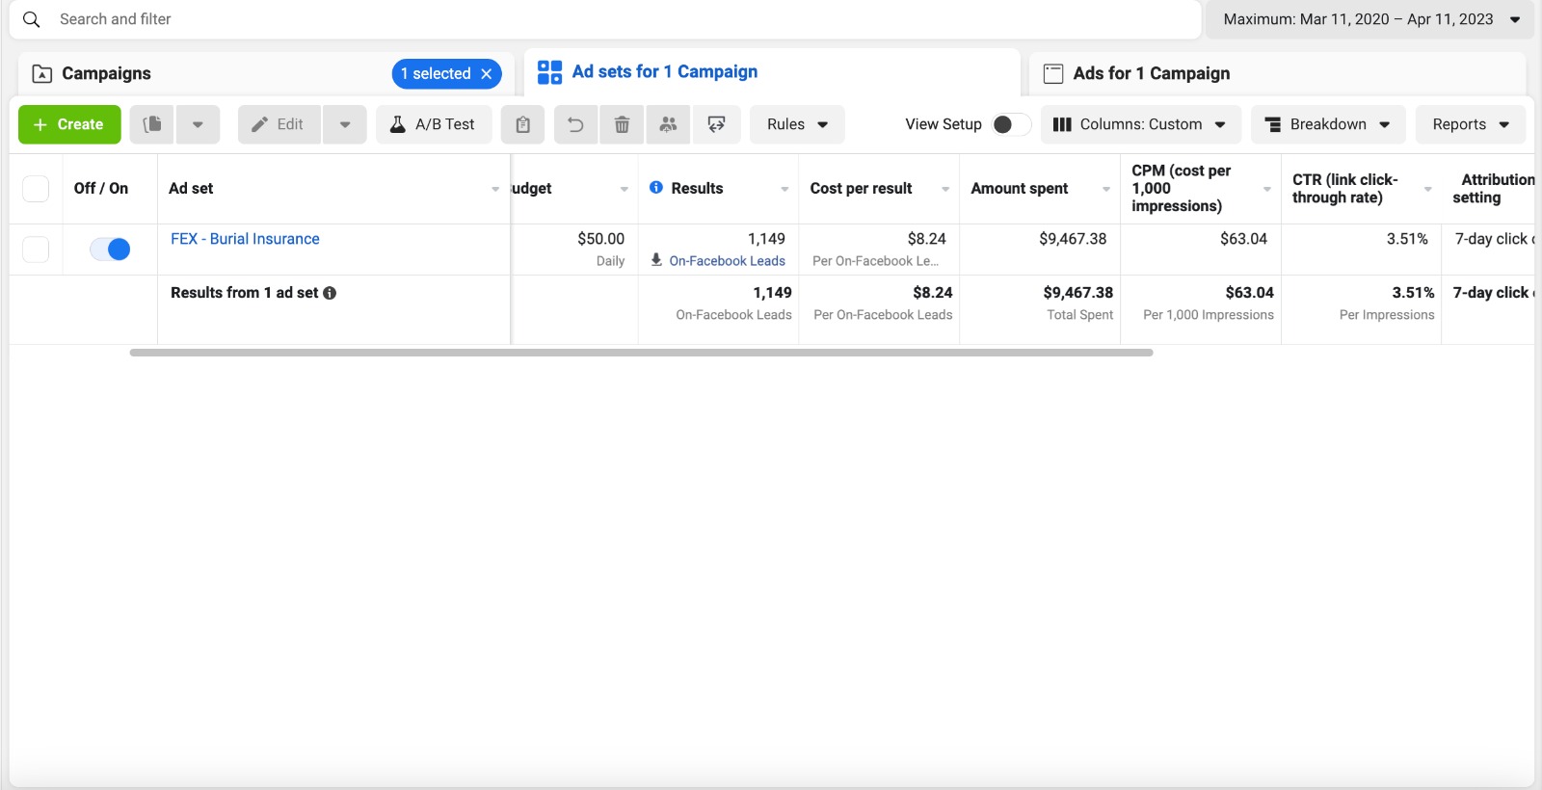The image size is (1542, 790).
Task: Click the clipboard paste icon
Action: 522,124
